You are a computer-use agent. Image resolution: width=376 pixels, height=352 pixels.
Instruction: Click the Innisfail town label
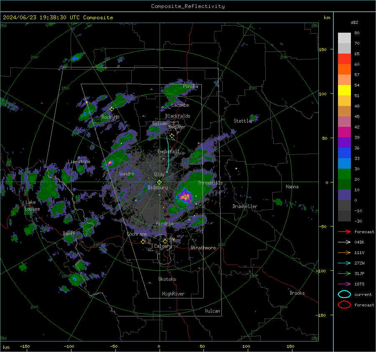(168, 152)
